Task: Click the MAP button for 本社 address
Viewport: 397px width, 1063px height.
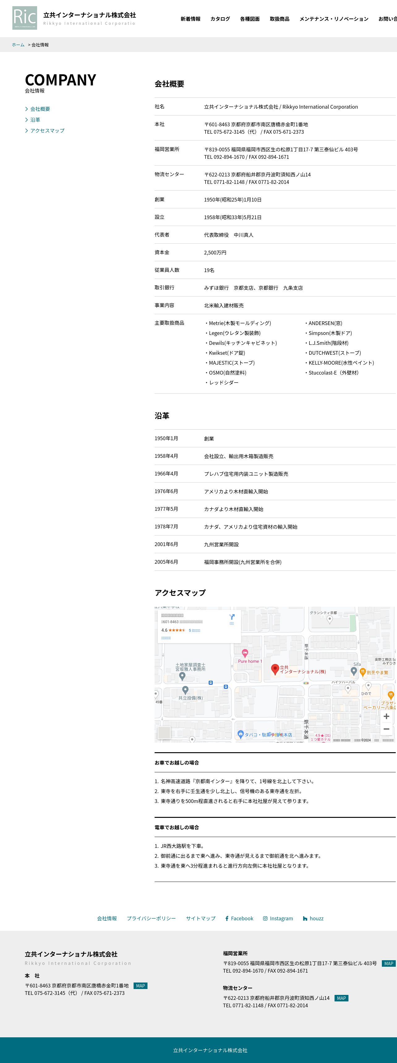Action: pos(141,985)
